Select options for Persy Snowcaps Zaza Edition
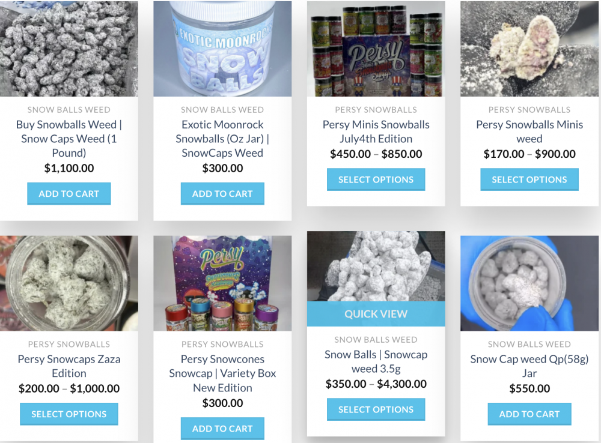The height and width of the screenshot is (443, 601). click(x=69, y=414)
